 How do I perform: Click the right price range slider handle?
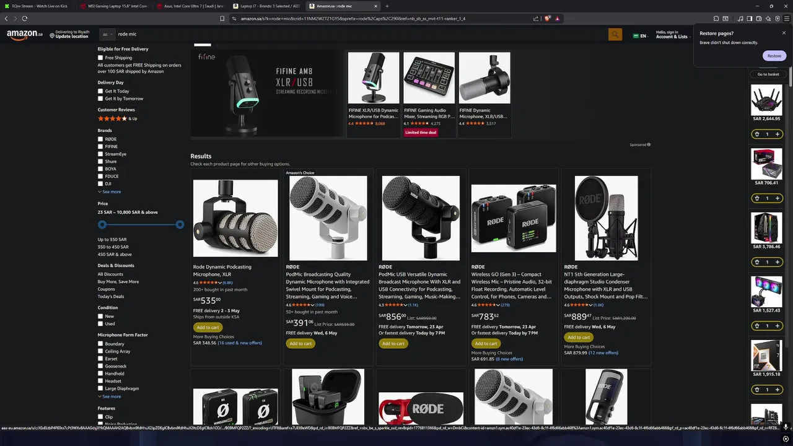click(x=180, y=224)
